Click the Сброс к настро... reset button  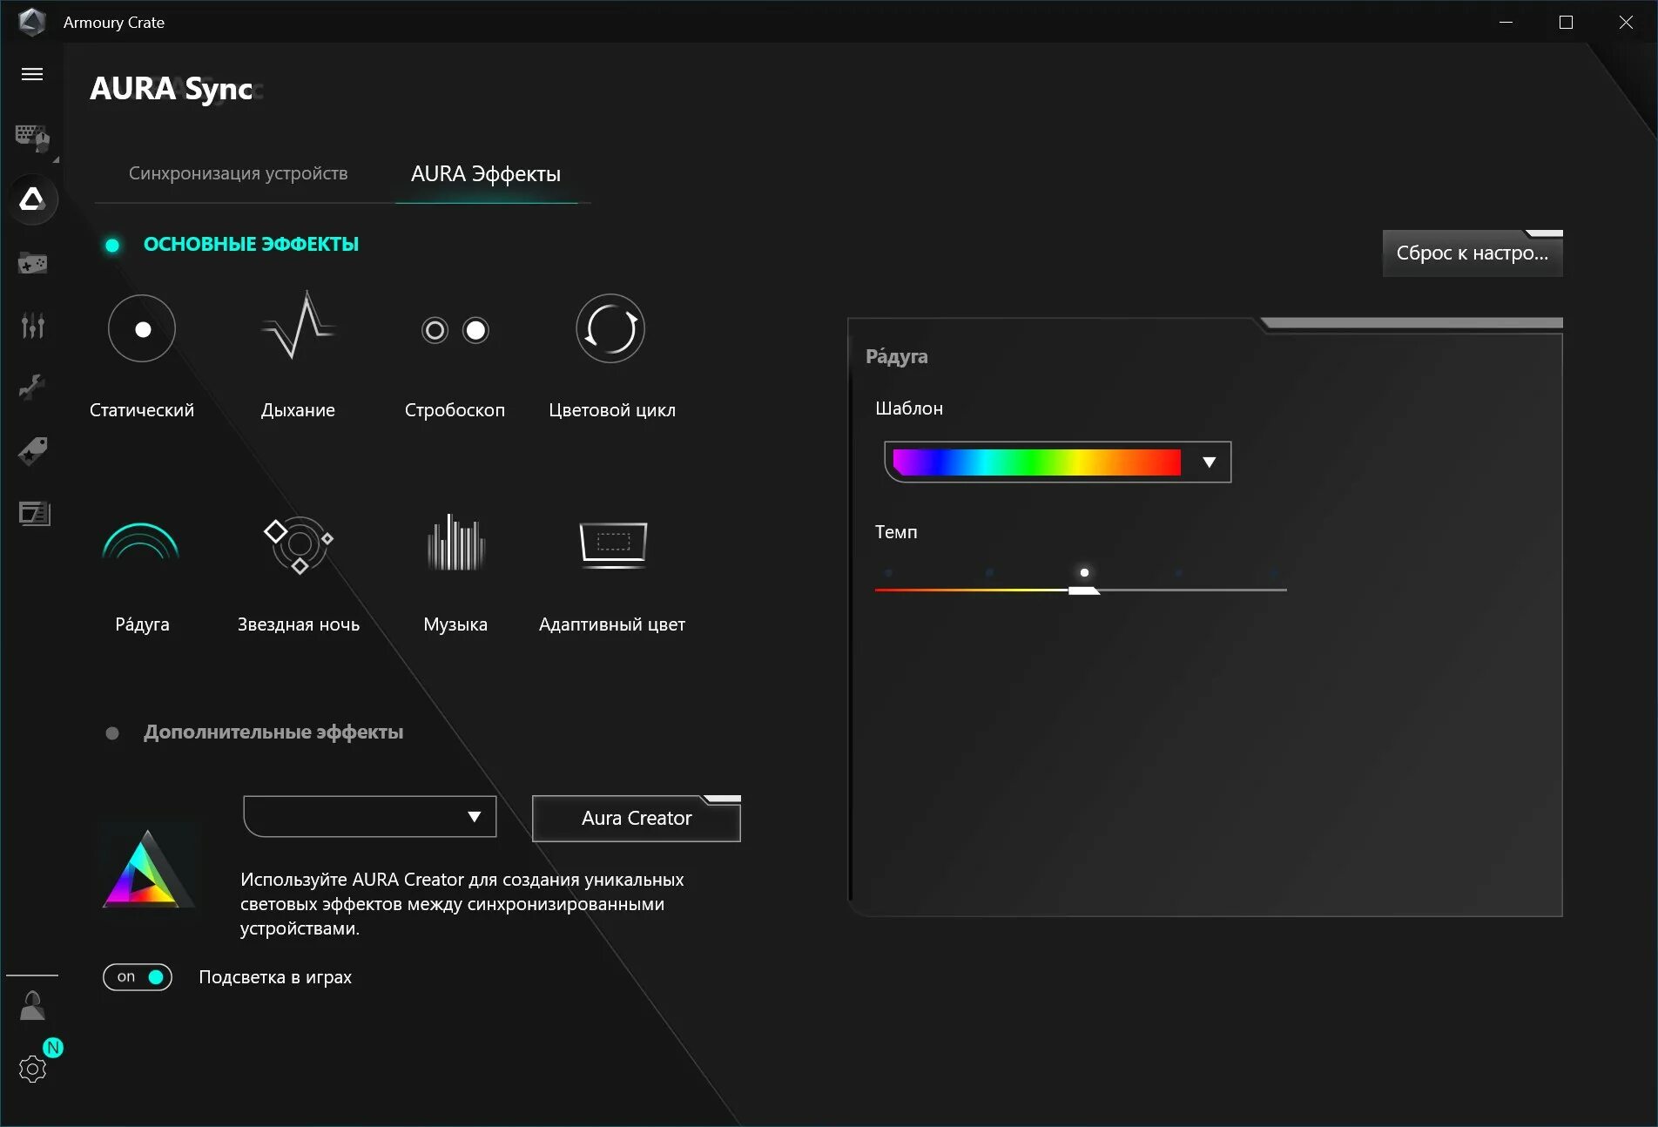(1473, 253)
